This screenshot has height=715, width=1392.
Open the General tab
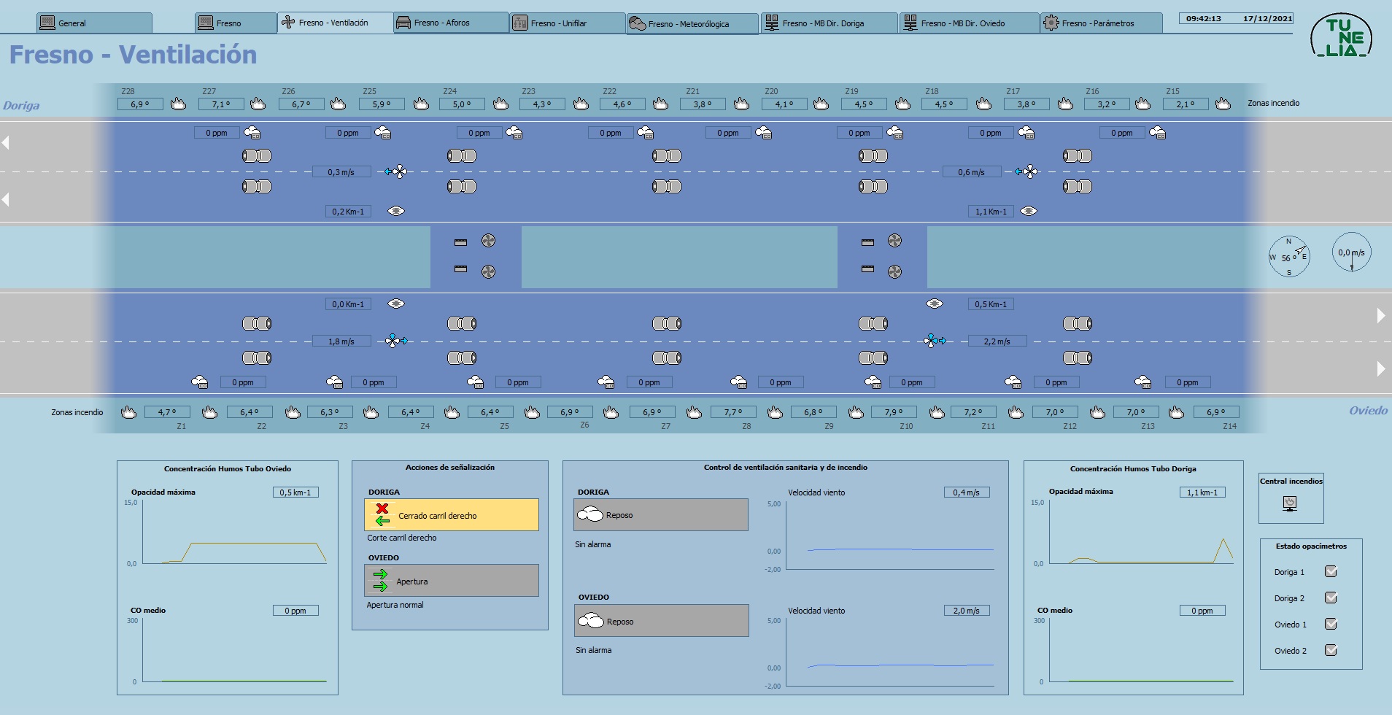(x=95, y=23)
